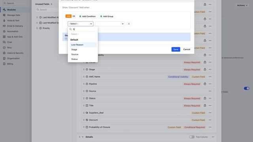Select the Last Modified At unused field
The height and width of the screenshot is (142, 253).
(x=49, y=17)
